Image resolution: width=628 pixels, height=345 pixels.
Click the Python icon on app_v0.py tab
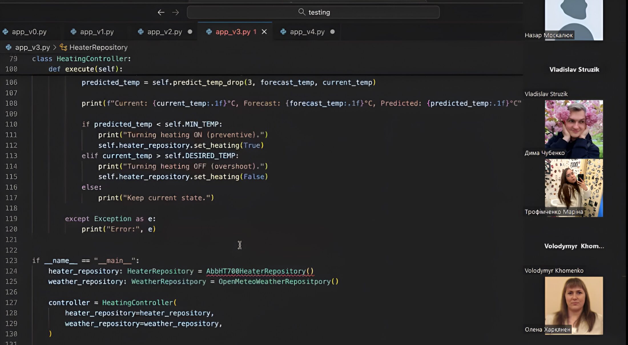(5, 32)
